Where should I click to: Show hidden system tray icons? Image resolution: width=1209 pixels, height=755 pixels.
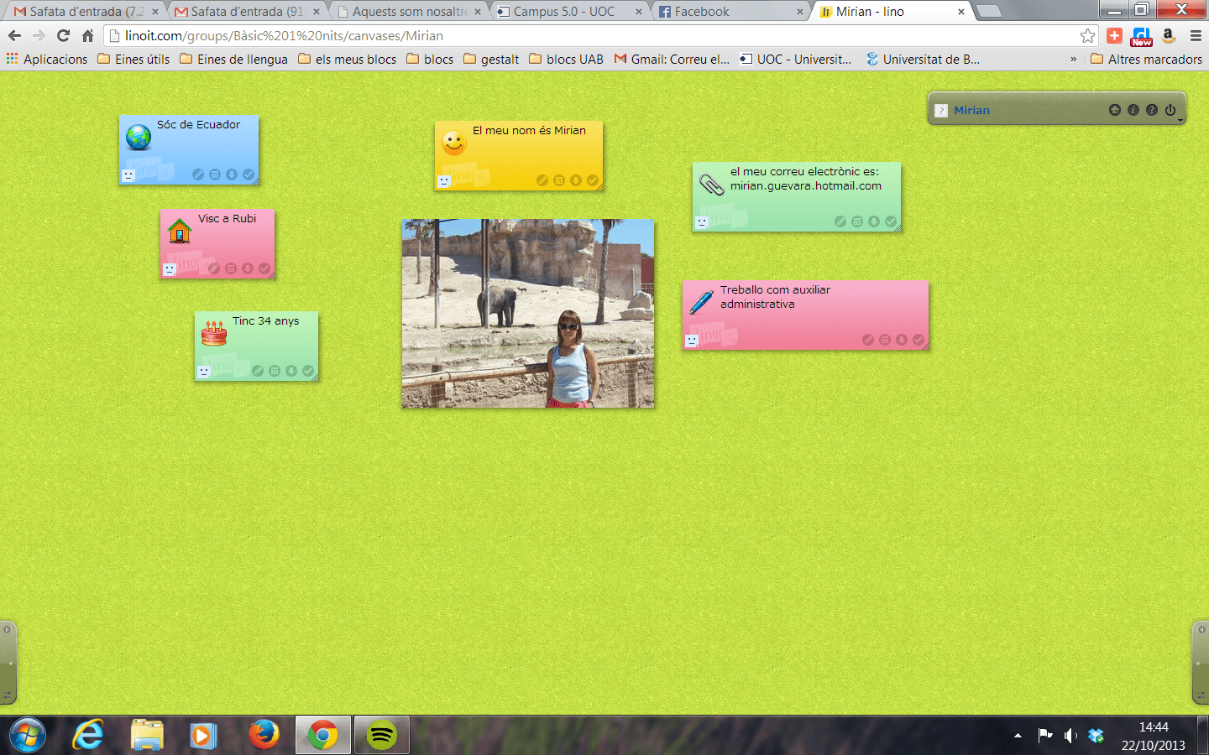pyautogui.click(x=1018, y=736)
